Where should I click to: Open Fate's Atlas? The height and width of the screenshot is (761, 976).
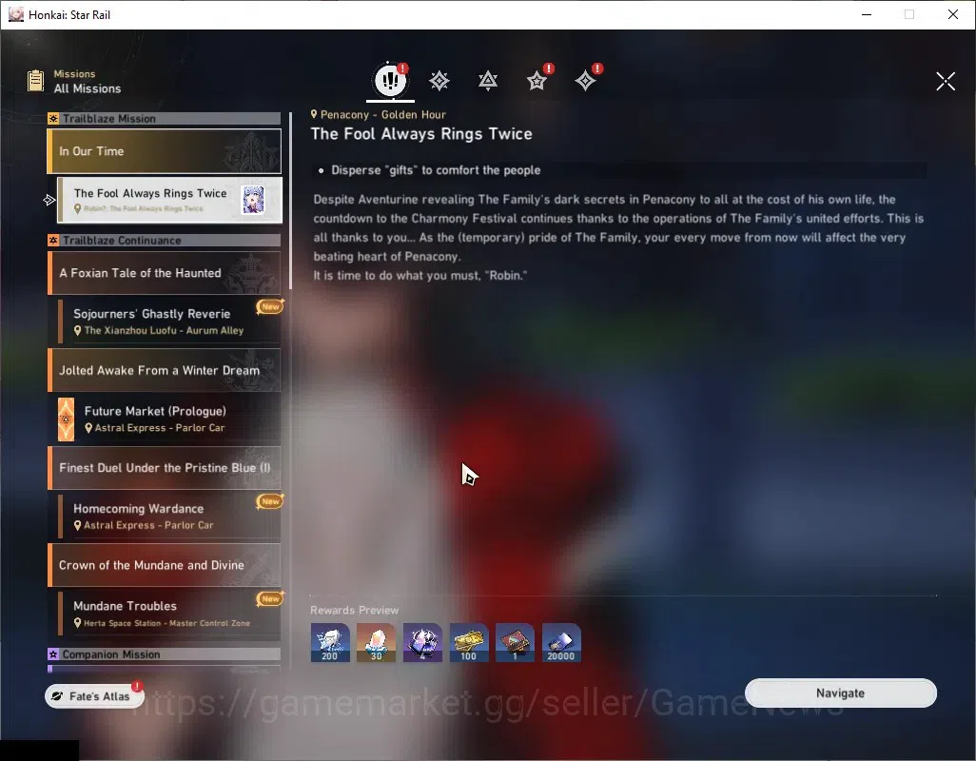94,695
